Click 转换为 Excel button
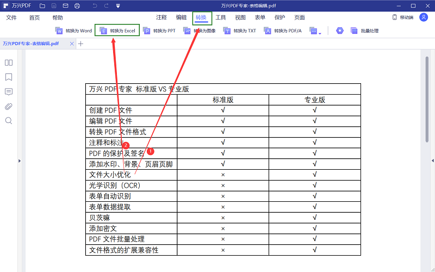 117,31
